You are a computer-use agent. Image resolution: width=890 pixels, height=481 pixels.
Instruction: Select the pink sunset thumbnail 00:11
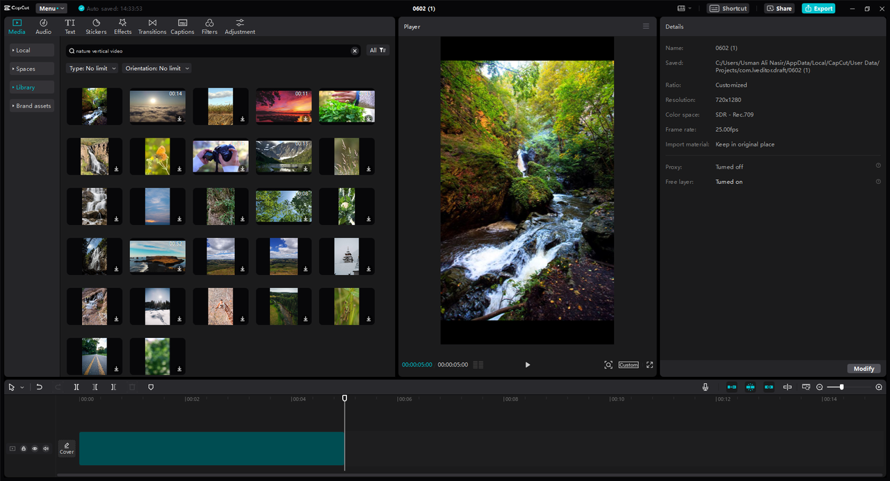click(284, 106)
